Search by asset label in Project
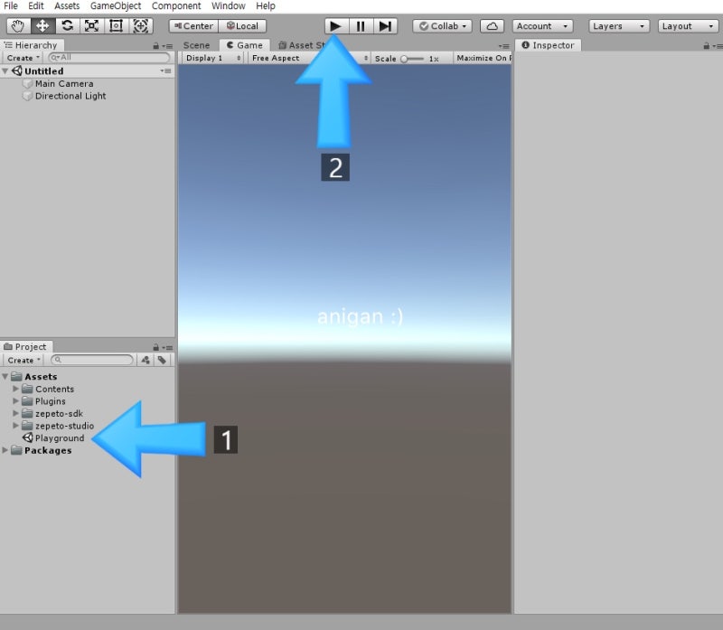Viewport: 723px width, 630px height. click(x=162, y=361)
